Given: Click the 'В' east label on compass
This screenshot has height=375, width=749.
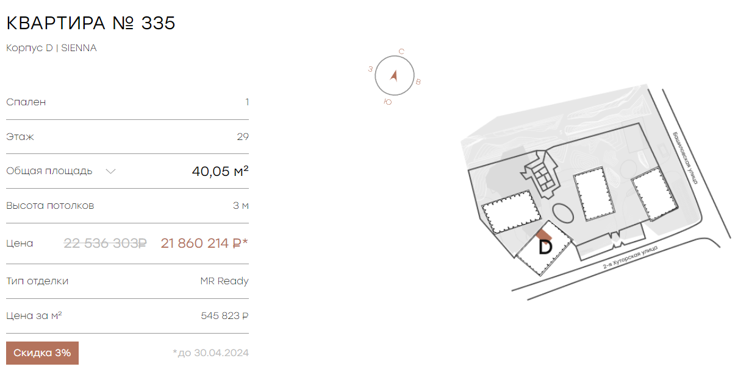Looking at the screenshot, I should pyautogui.click(x=418, y=82).
